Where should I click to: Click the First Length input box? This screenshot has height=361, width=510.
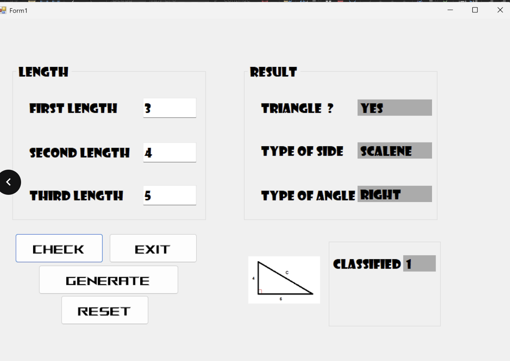pyautogui.click(x=170, y=108)
